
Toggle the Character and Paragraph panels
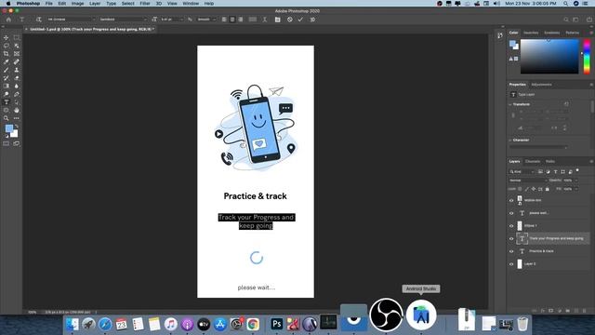pyautogui.click(x=278, y=20)
